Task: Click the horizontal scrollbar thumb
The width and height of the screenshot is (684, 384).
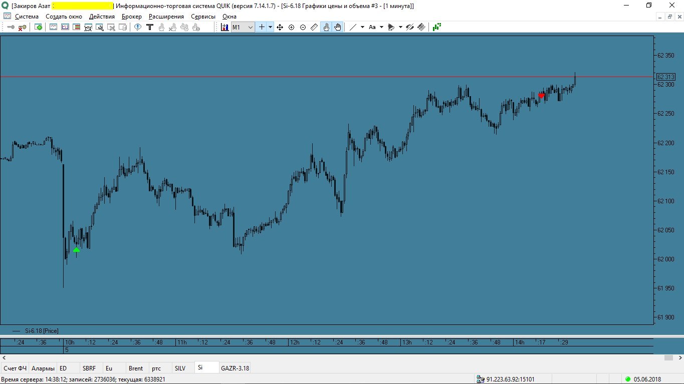Action: [668, 357]
